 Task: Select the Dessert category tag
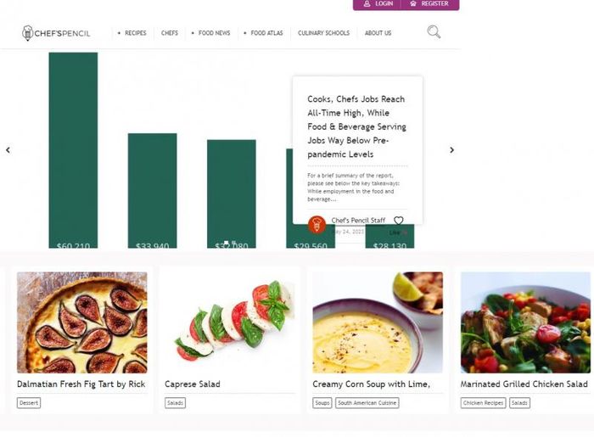pyautogui.click(x=29, y=403)
